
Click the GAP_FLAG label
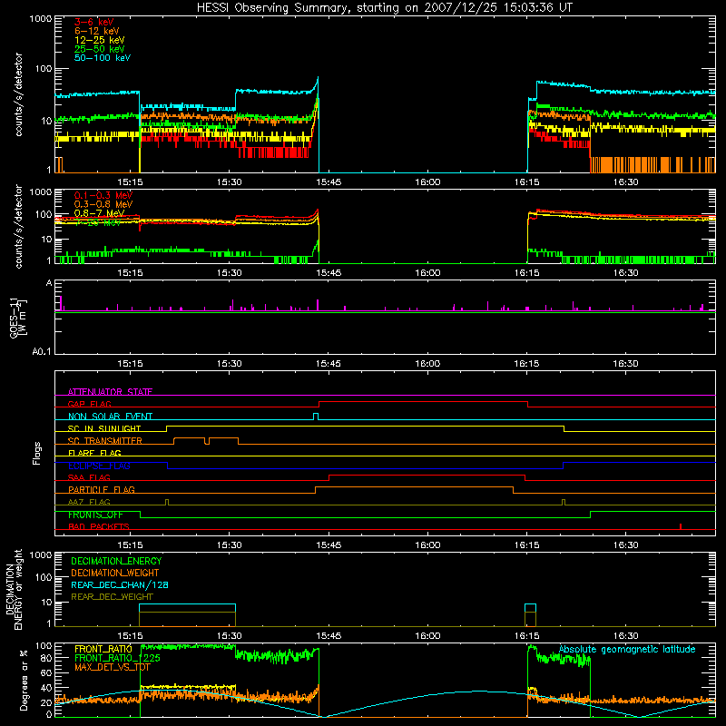pos(89,404)
